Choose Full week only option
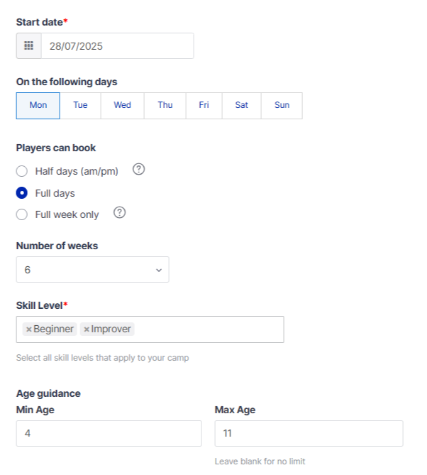This screenshot has width=427, height=475. [22, 214]
